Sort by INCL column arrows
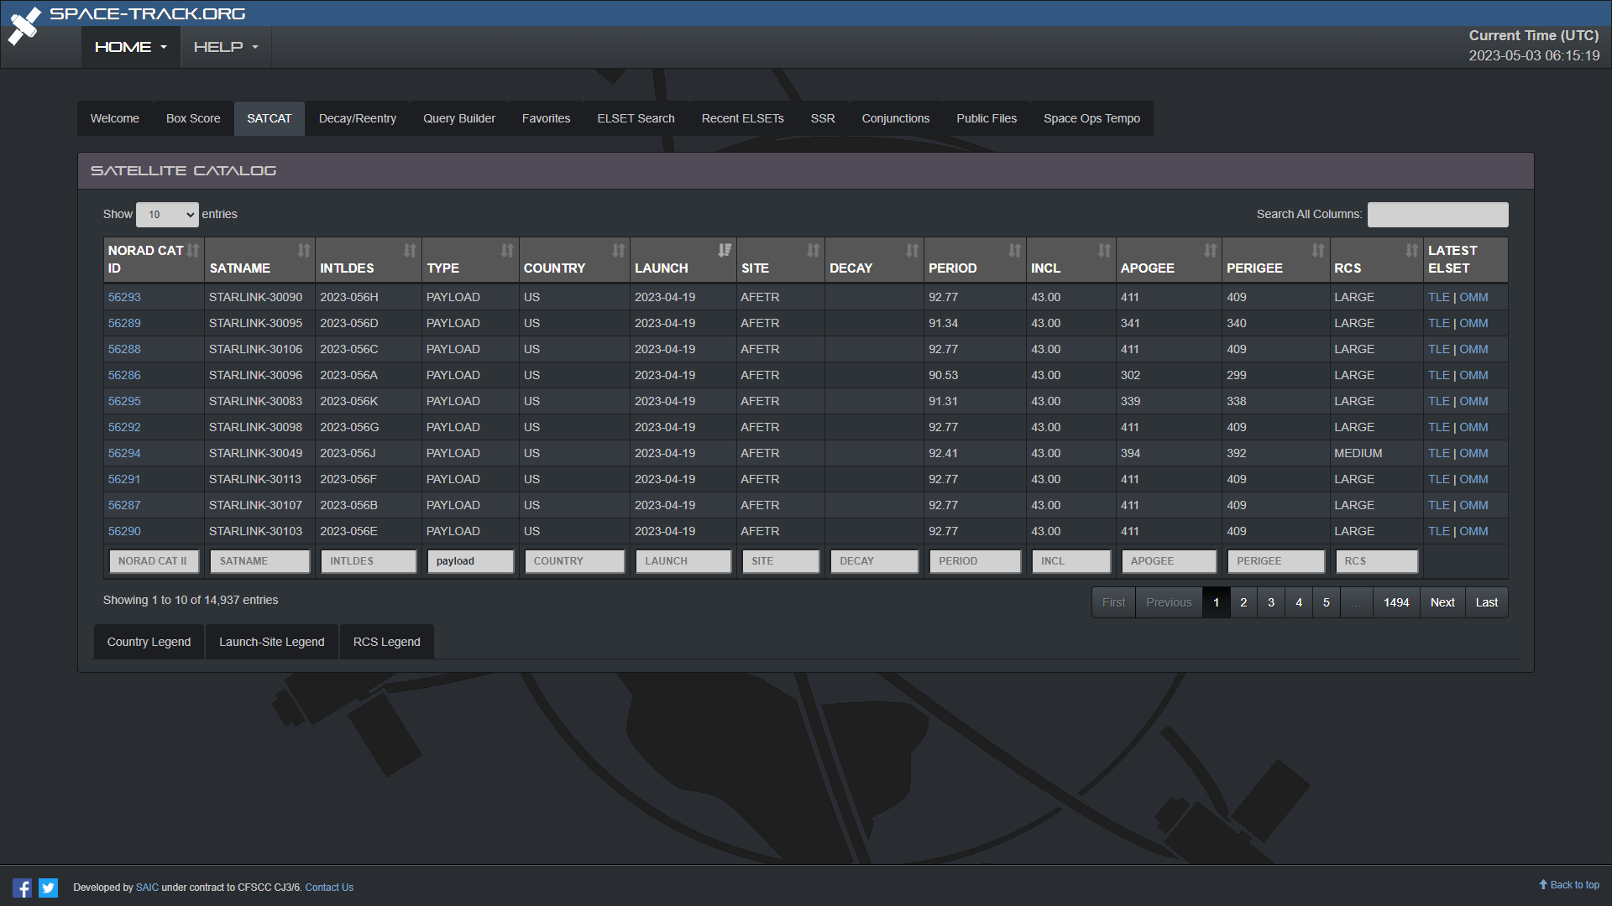This screenshot has width=1612, height=906. pos(1104,250)
